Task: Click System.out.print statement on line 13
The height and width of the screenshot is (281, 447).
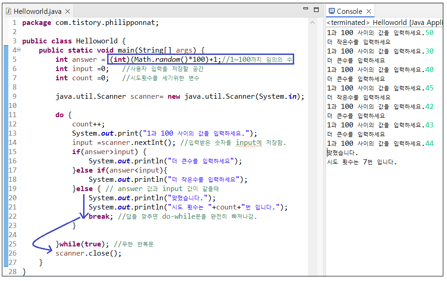Action: [164, 133]
